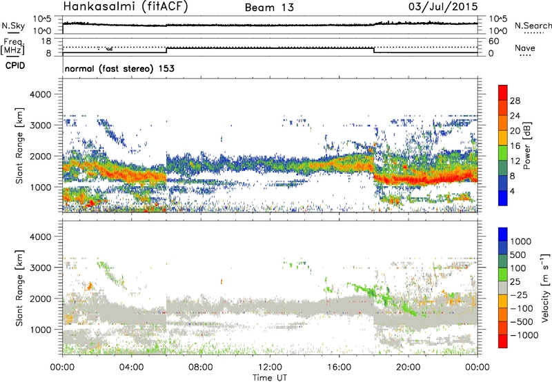Click the Time UT axis label

click(x=270, y=378)
